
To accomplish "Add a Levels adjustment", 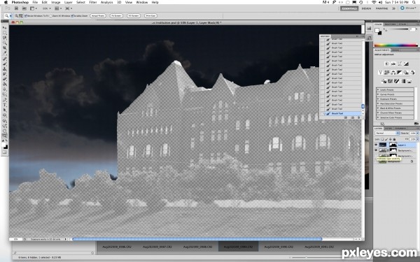I will (x=393, y=64).
